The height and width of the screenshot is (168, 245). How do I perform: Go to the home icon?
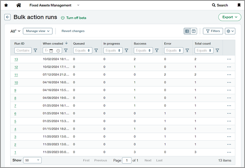(x=18, y=5)
